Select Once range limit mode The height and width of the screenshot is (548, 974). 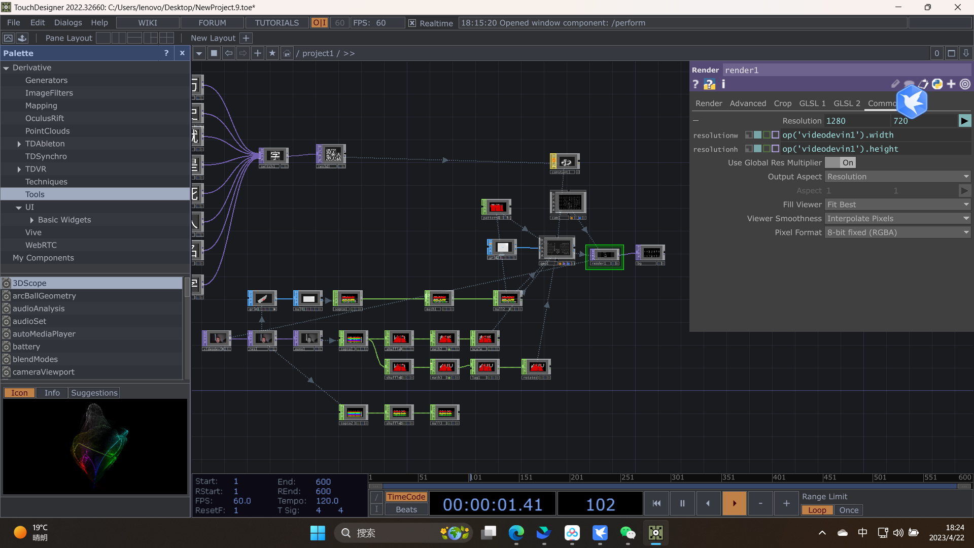click(x=849, y=510)
